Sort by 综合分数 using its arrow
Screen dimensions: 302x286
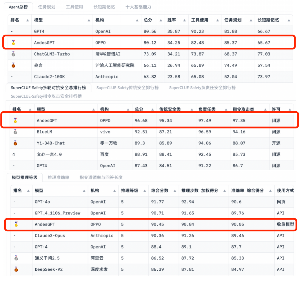pyautogui.click(x=175, y=191)
